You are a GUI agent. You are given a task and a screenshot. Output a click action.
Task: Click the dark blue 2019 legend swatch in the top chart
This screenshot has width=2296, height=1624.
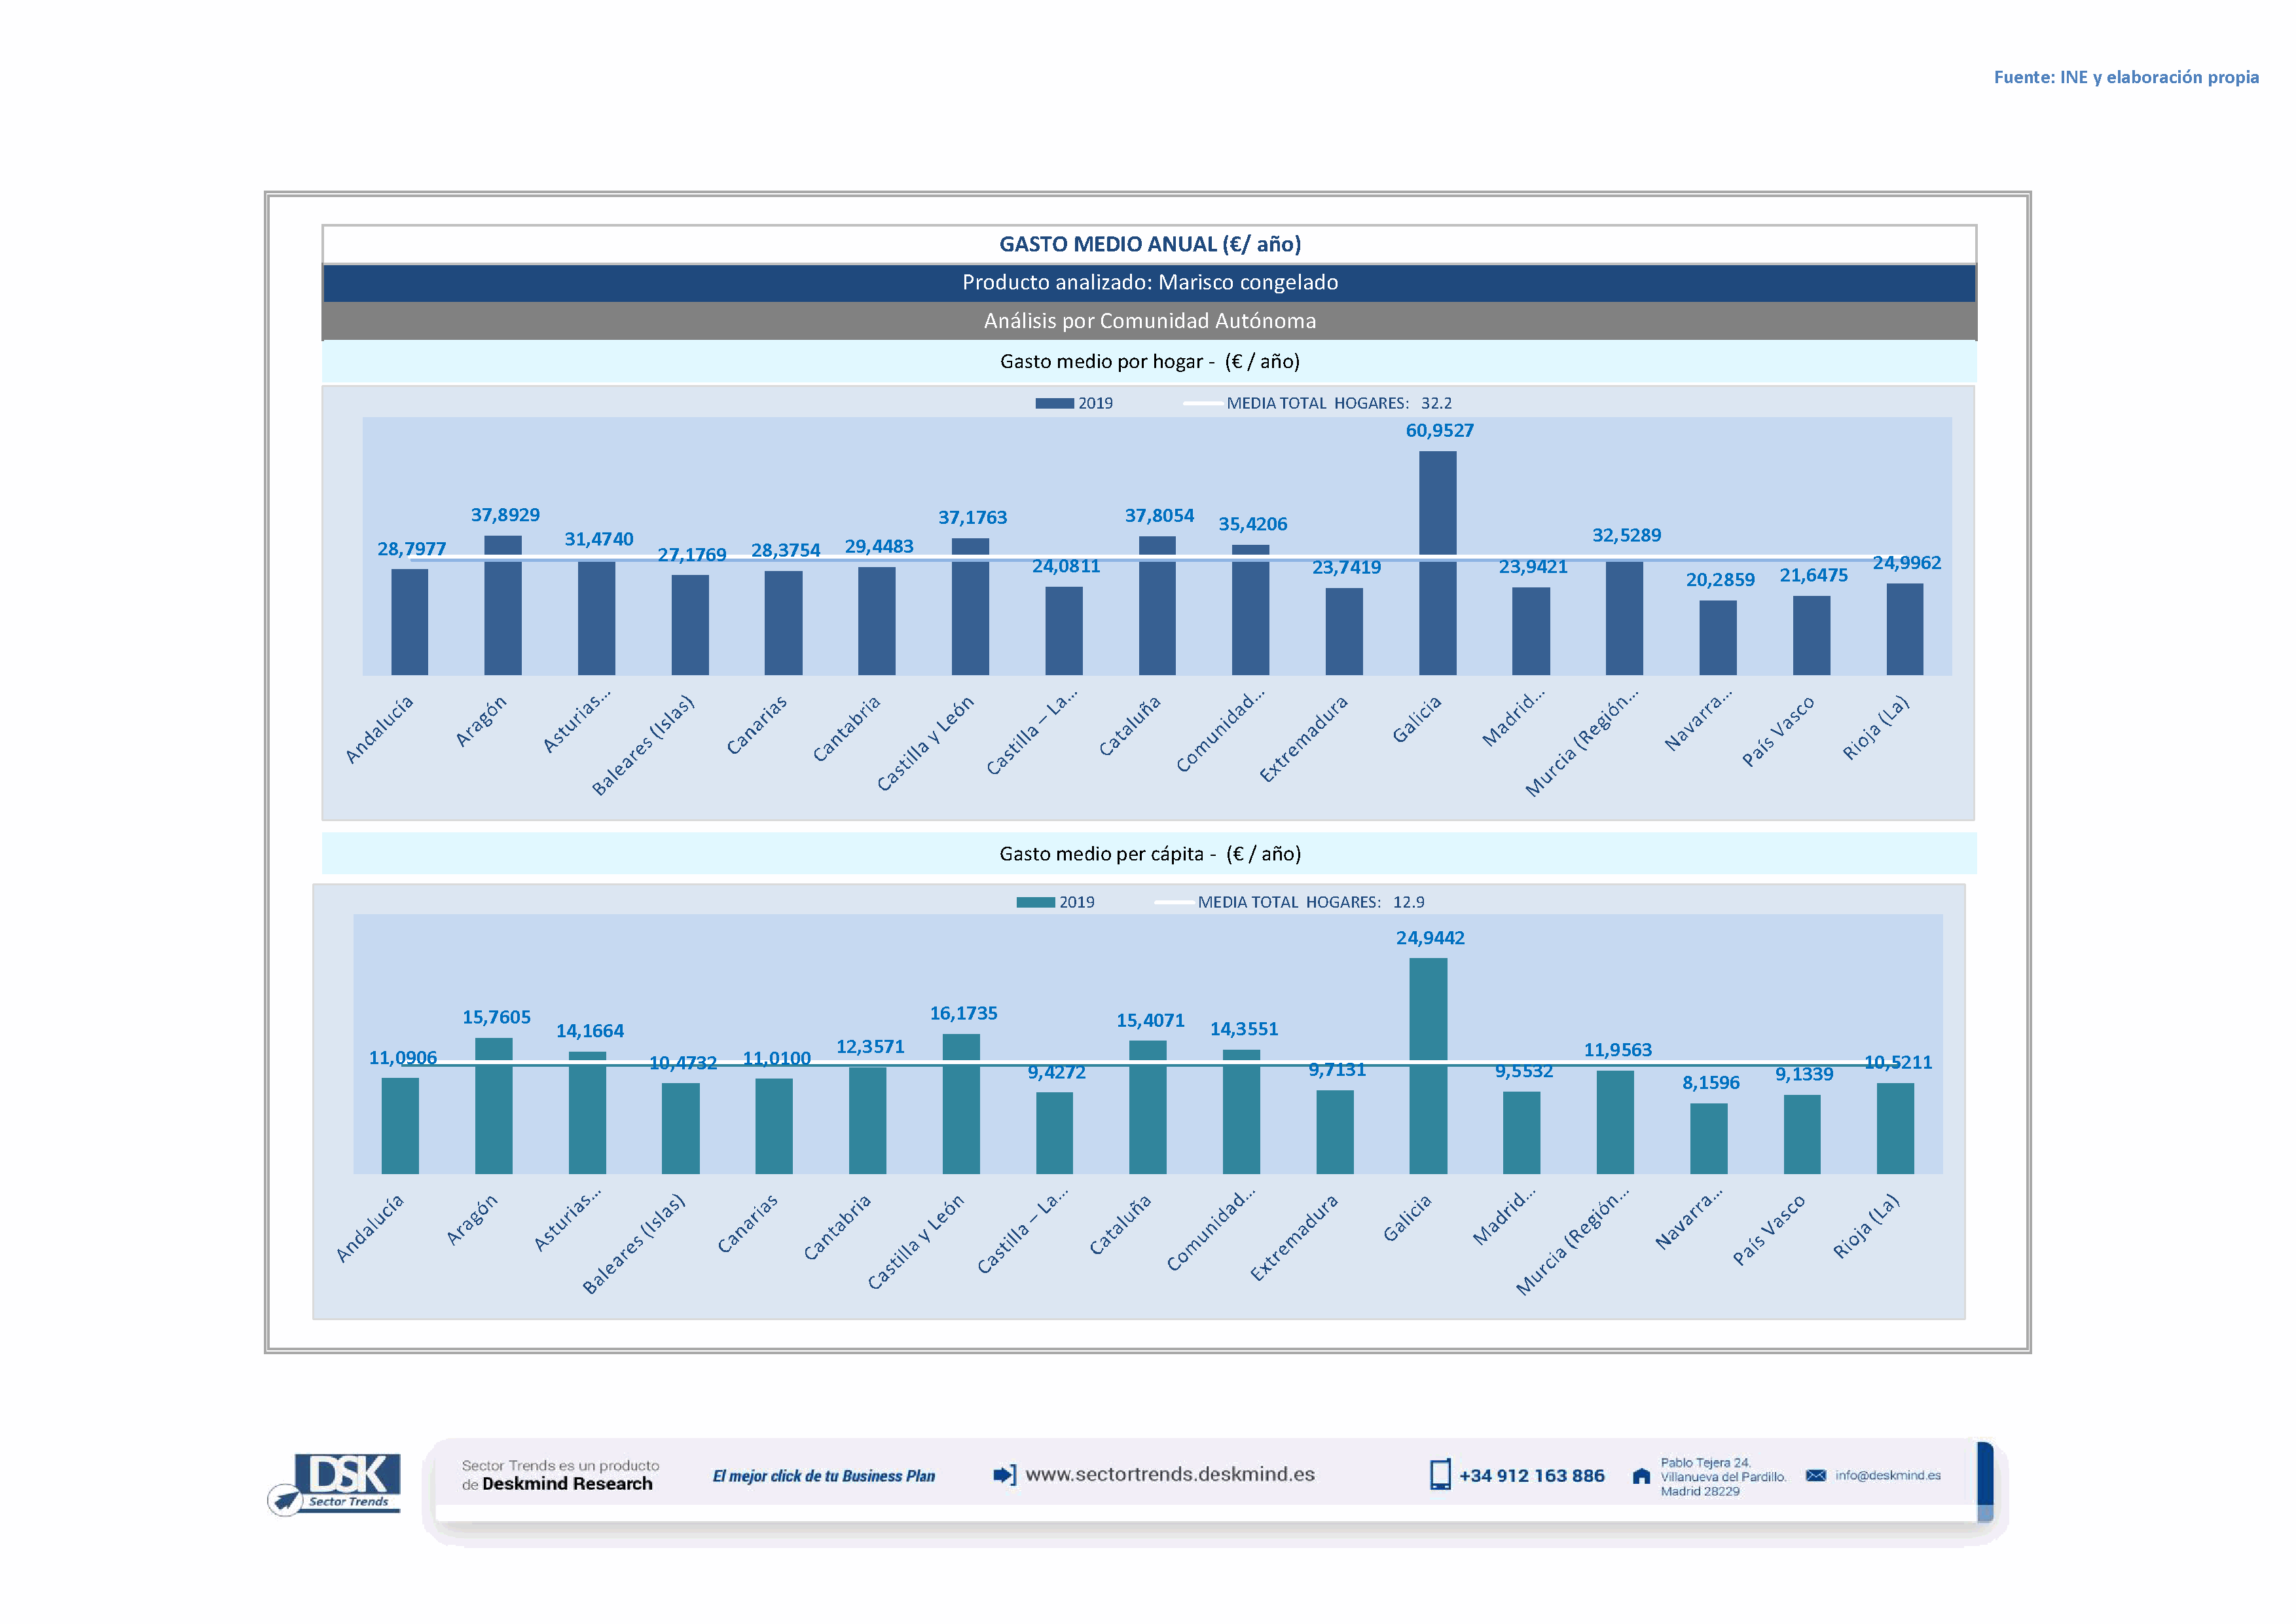click(x=1054, y=403)
